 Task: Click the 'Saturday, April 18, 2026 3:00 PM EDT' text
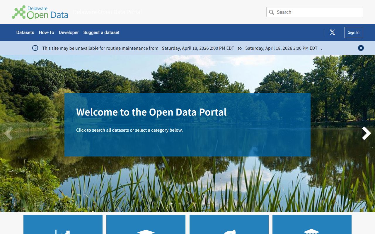tap(281, 48)
